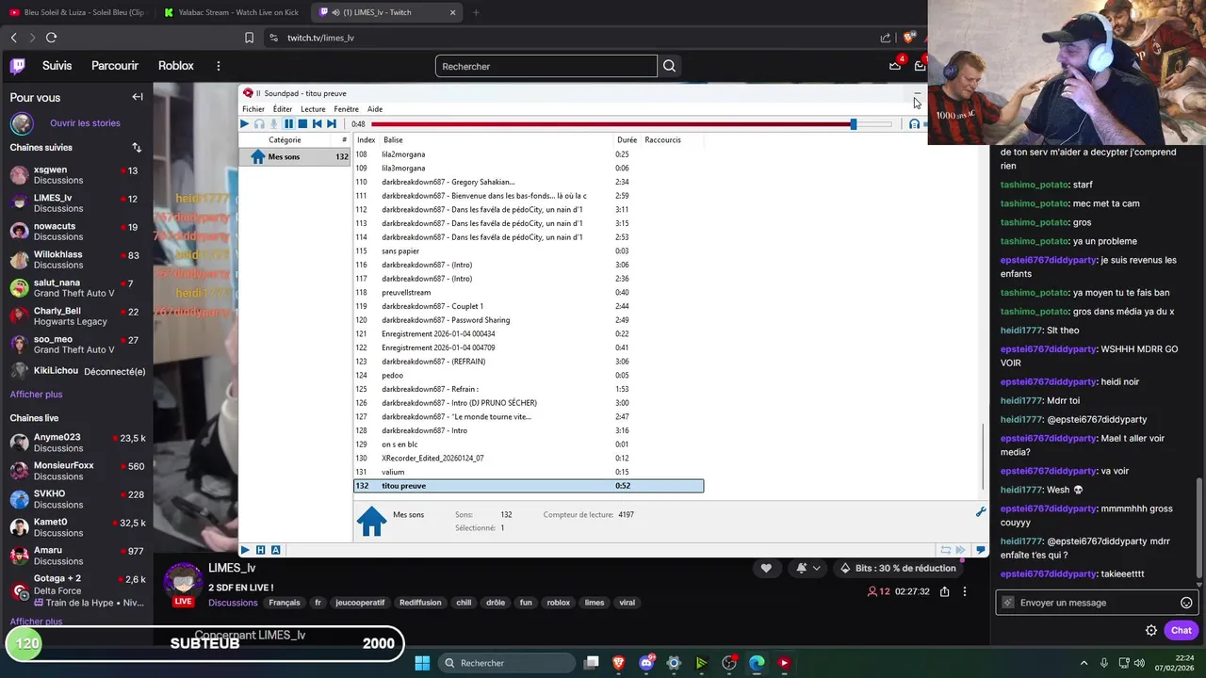1206x678 pixels.
Task: Click the Twitch Rechercher search field
Action: tap(546, 66)
